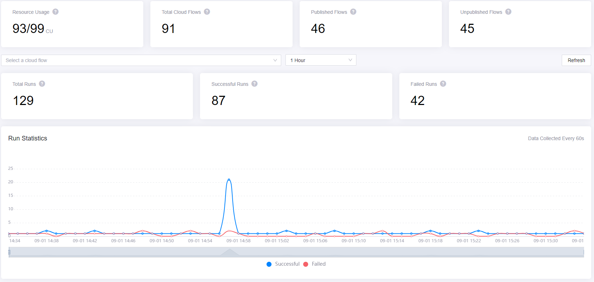The width and height of the screenshot is (594, 282).
Task: Click the peak point of Successful line
Action: pyautogui.click(x=229, y=179)
